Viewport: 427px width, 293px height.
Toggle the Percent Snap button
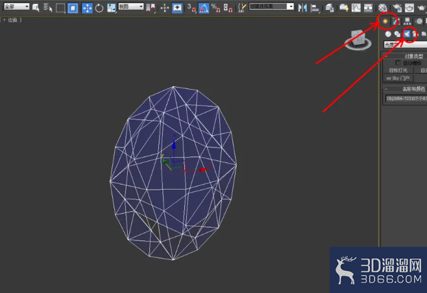point(215,8)
